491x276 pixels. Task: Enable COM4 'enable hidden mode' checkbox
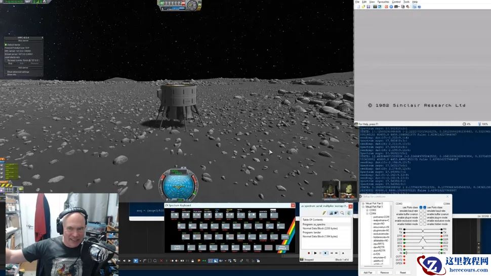click(x=424, y=224)
